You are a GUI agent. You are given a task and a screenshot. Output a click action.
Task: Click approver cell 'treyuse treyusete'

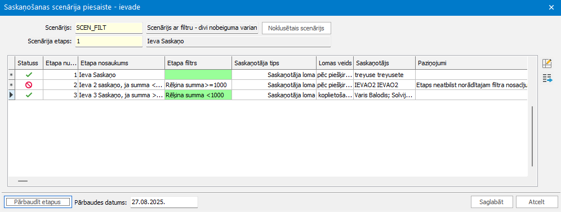coord(384,75)
